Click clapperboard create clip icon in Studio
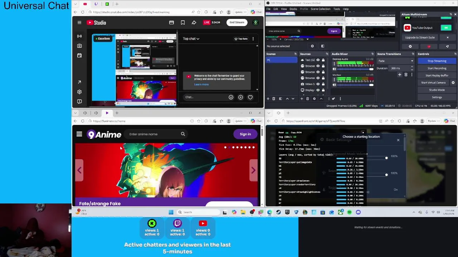 [x=171, y=22]
